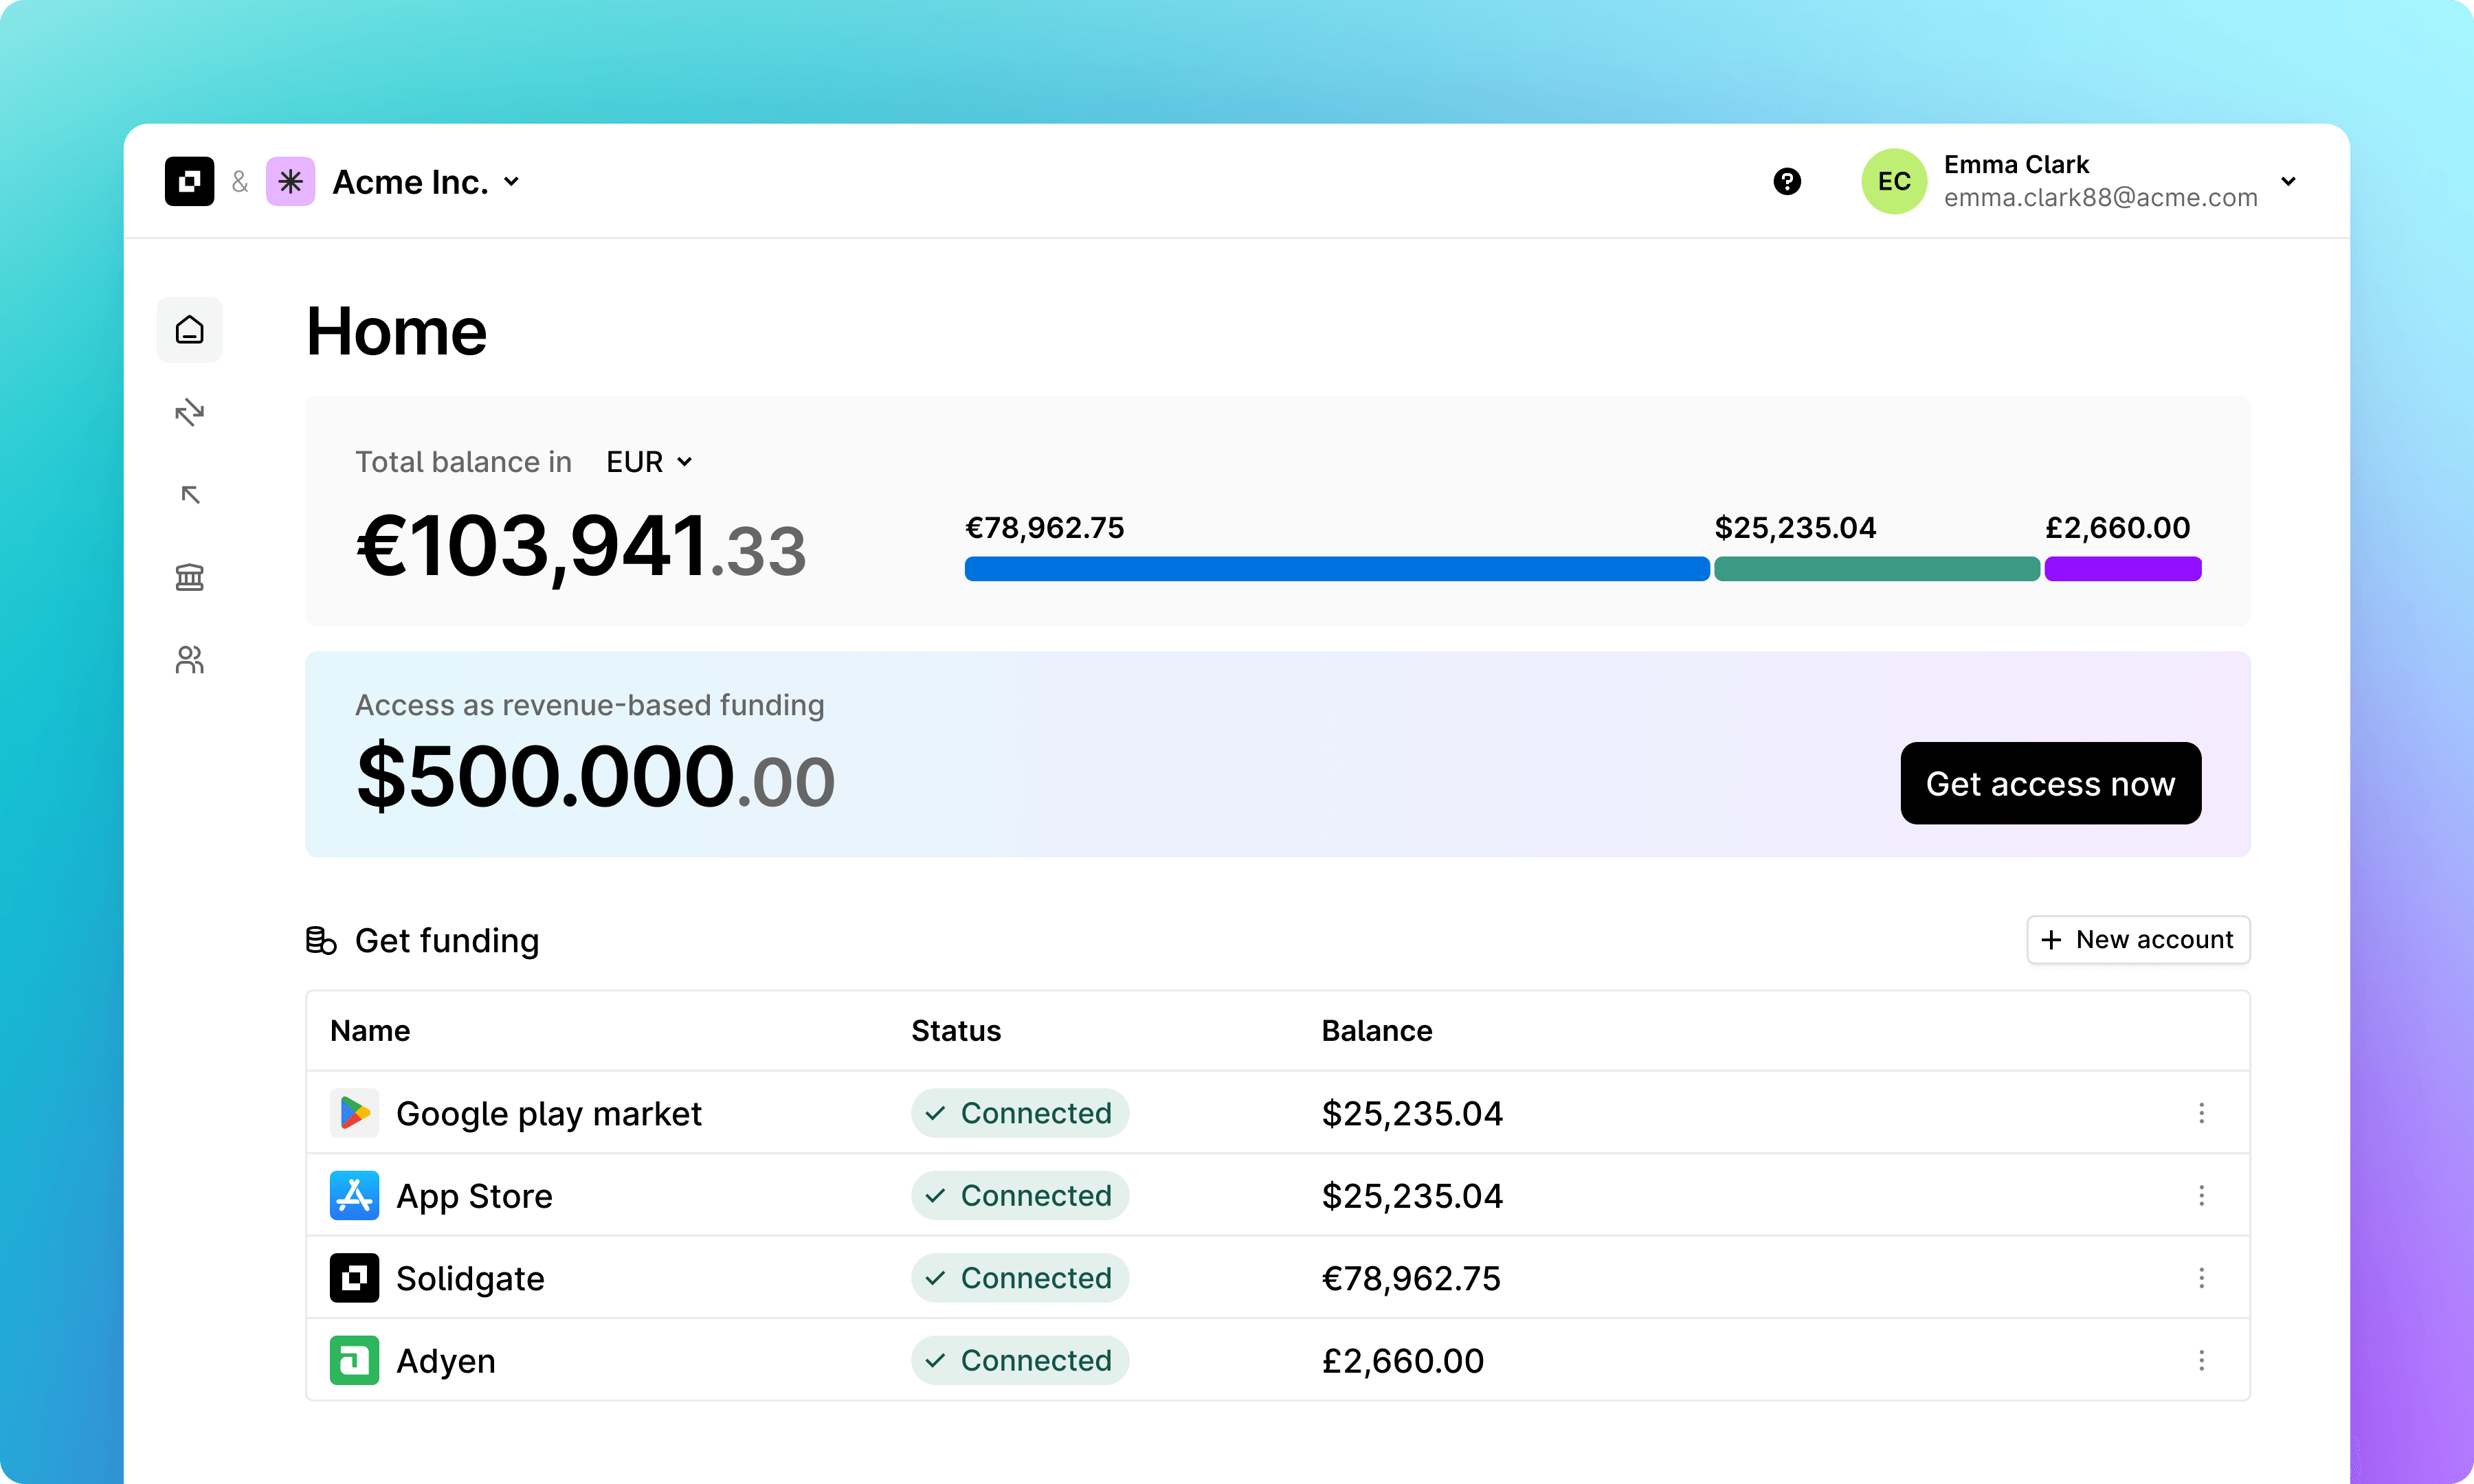This screenshot has width=2474, height=1484.
Task: Open the Acme Inc. company dropdown
Action: tap(425, 181)
